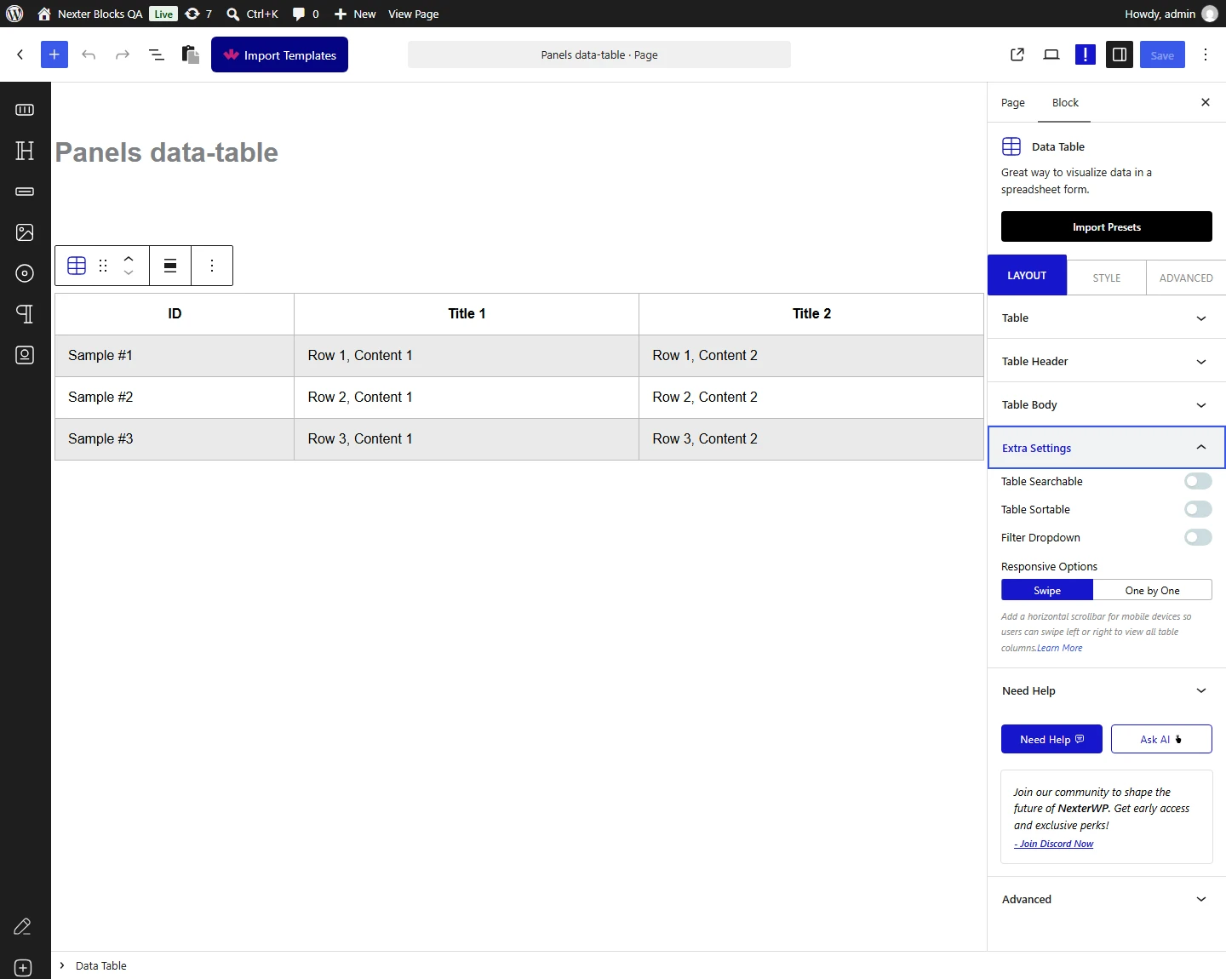The width and height of the screenshot is (1226, 979).
Task: Close the settings sidebar with X
Action: pyautogui.click(x=1206, y=102)
